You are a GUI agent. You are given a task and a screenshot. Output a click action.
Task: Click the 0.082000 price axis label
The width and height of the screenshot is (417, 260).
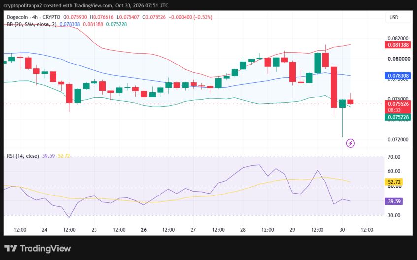pyautogui.click(x=398, y=38)
